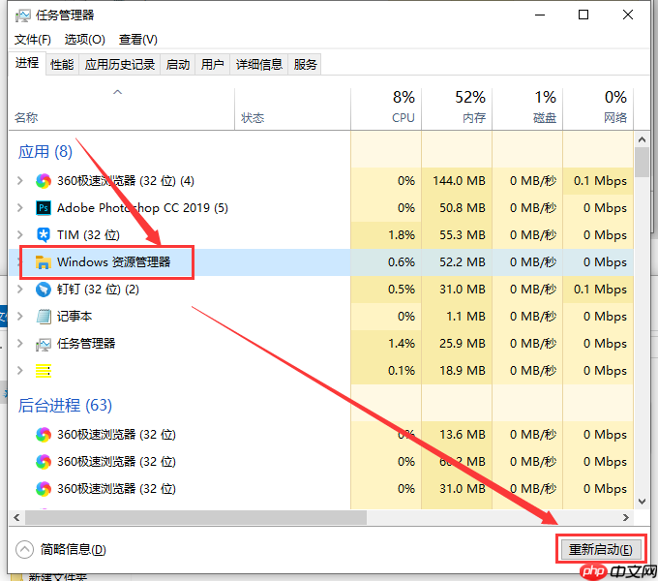Switch to the 服务 tab

pyautogui.click(x=305, y=65)
